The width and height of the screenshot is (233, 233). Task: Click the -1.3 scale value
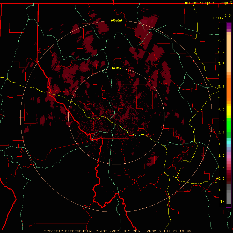point(220,190)
